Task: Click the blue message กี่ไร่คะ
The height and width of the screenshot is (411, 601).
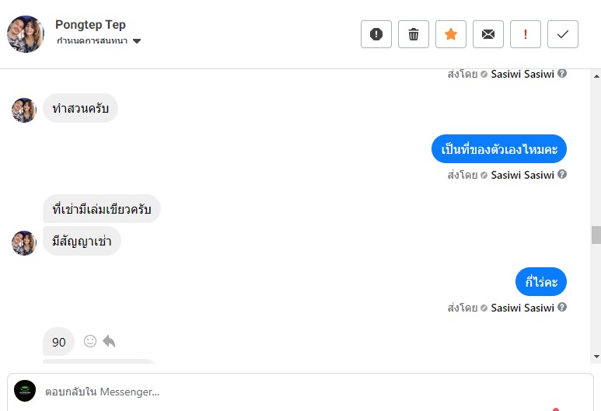Action: click(541, 282)
